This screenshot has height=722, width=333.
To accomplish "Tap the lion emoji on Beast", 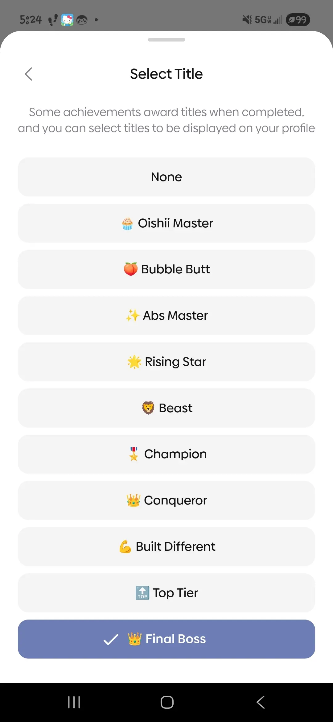I will [148, 408].
